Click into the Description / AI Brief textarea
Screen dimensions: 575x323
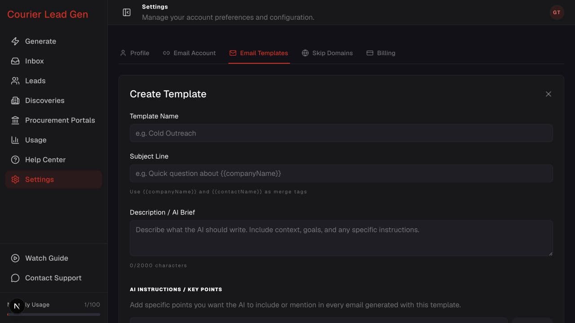(341, 238)
